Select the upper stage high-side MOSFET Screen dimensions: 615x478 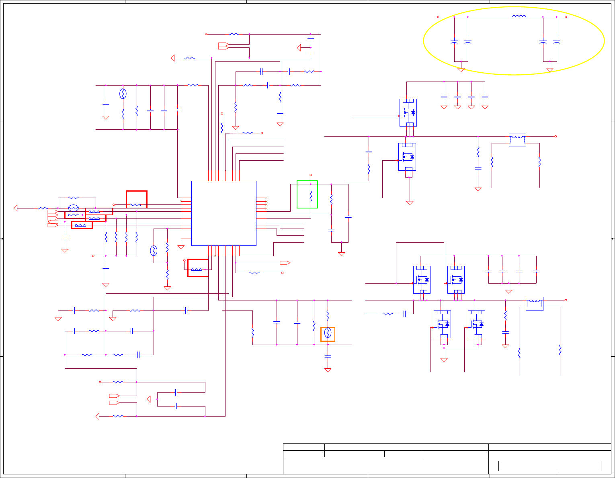[408, 112]
